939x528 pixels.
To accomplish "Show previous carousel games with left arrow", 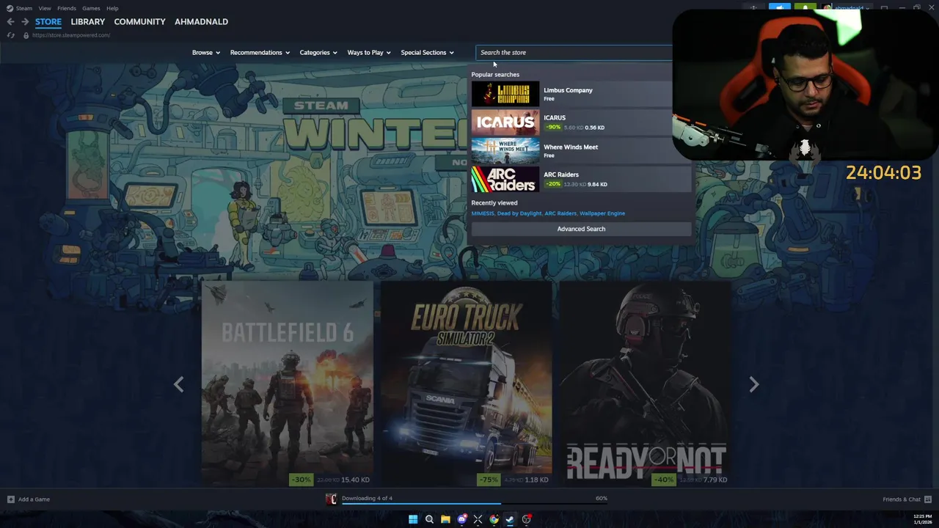I will [x=178, y=384].
